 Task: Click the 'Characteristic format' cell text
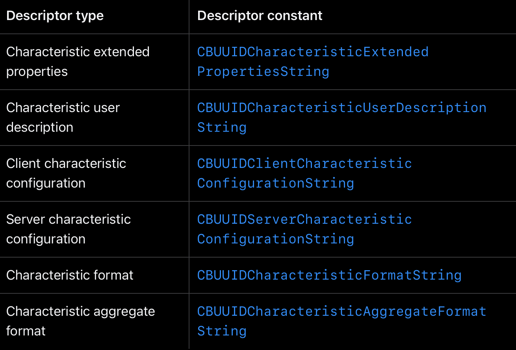coord(70,275)
